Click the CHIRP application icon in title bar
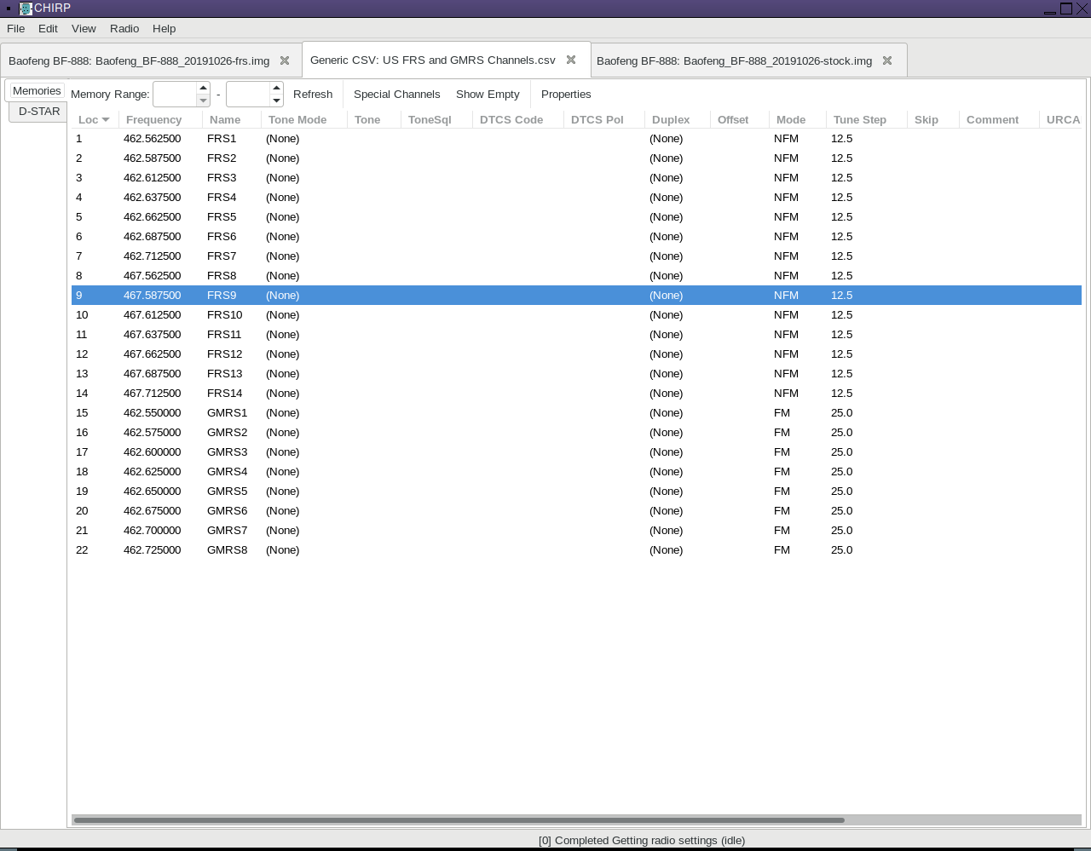Viewport: 1091px width, 851px height. tap(26, 9)
